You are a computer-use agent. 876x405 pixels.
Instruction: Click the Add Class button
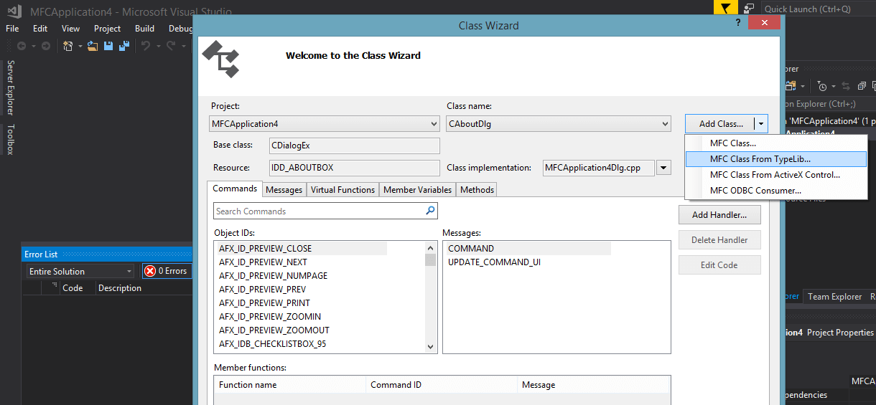[720, 124]
